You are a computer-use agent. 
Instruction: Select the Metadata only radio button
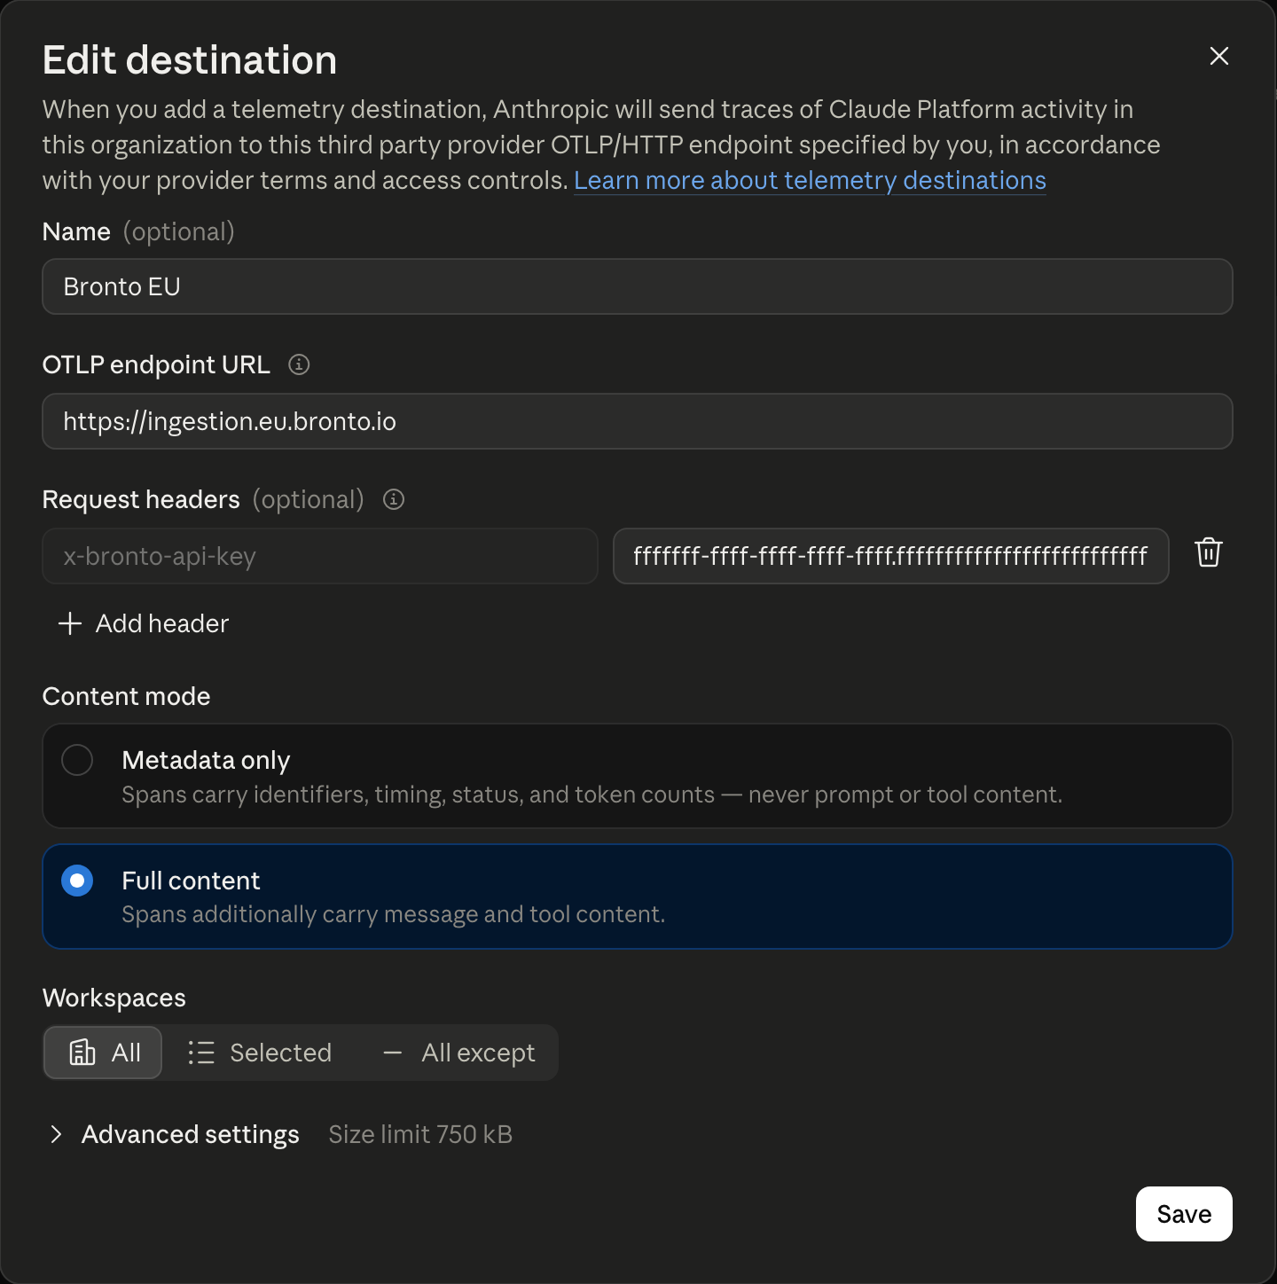coord(77,760)
